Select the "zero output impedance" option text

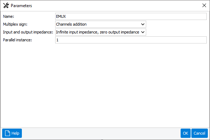119,32
